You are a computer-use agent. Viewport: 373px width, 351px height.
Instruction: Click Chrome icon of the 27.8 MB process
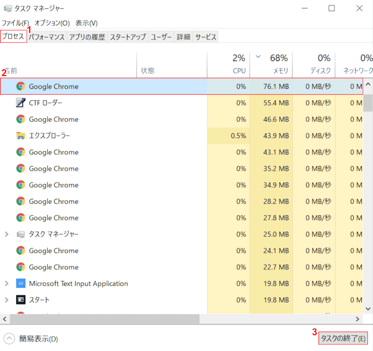pos(21,218)
